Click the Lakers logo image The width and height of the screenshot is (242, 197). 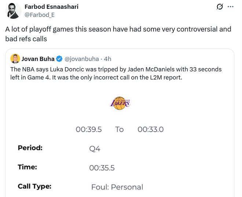pos(120,103)
